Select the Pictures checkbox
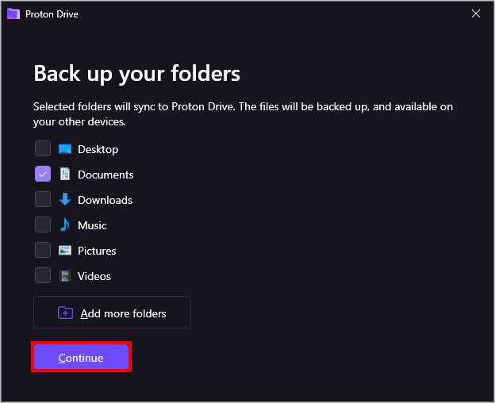This screenshot has height=403, width=495. pos(43,250)
